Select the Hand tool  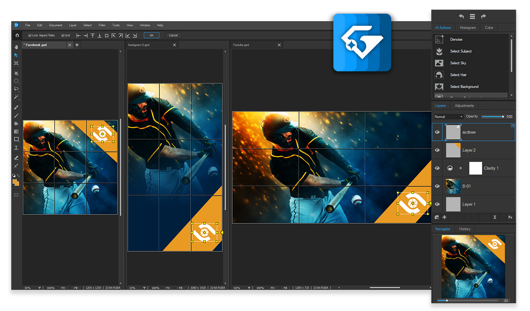tap(16, 47)
